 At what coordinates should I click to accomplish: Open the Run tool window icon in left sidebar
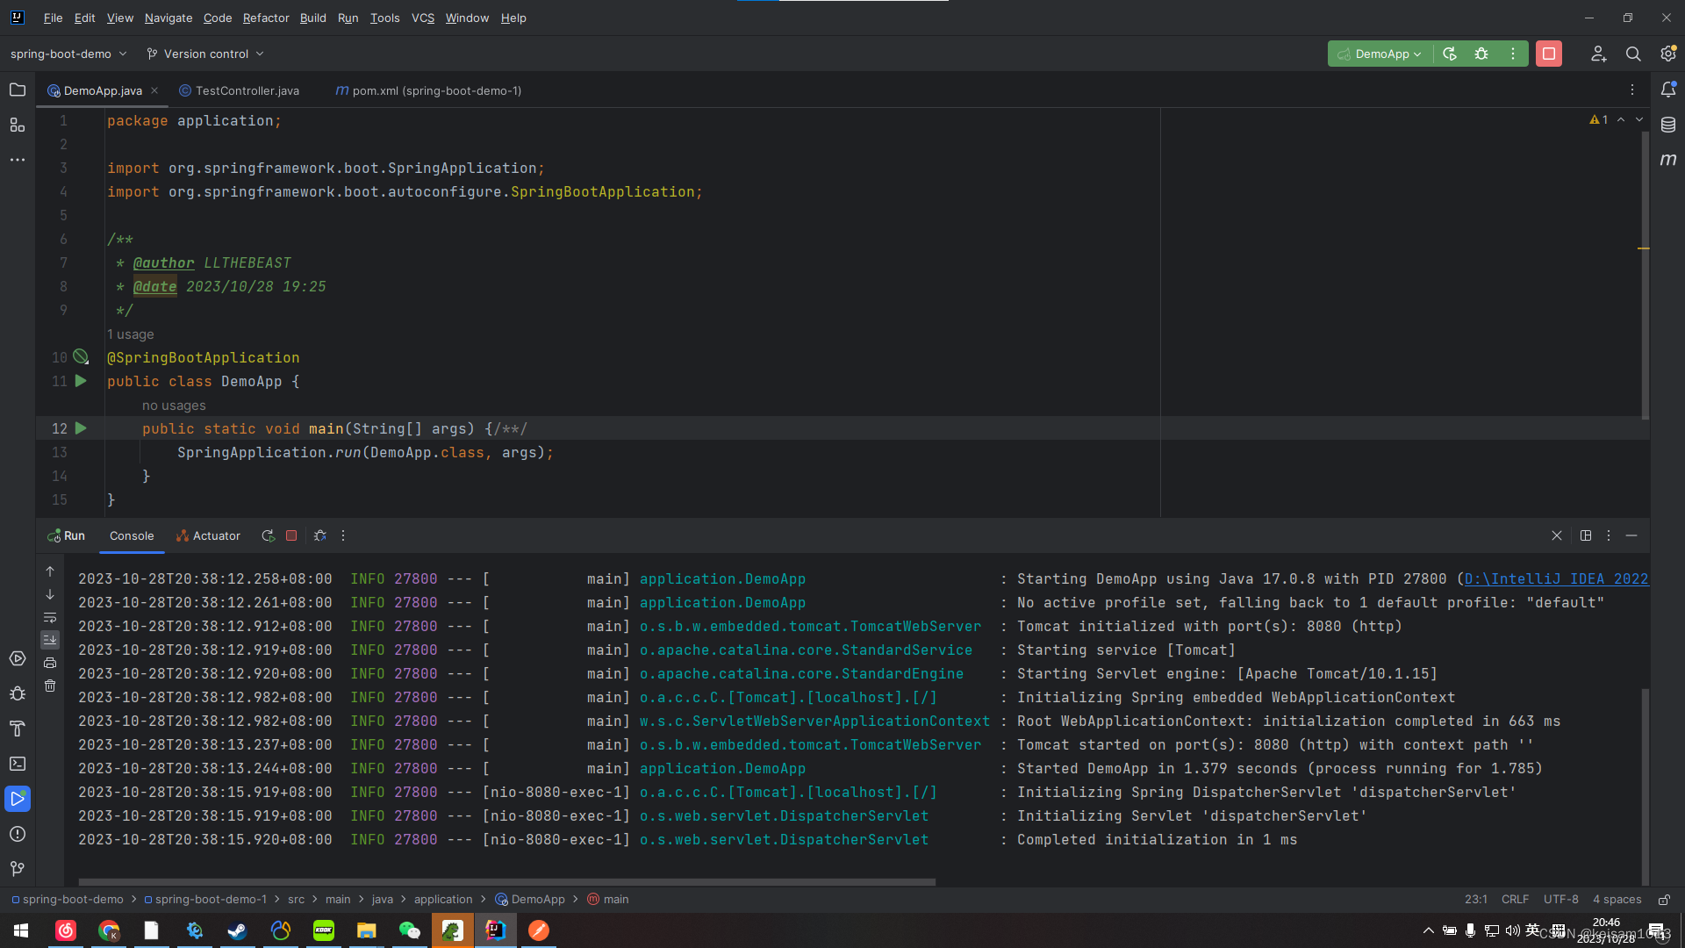[x=18, y=799]
